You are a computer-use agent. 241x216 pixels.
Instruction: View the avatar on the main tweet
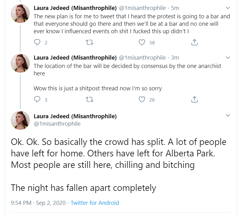tap(20, 120)
